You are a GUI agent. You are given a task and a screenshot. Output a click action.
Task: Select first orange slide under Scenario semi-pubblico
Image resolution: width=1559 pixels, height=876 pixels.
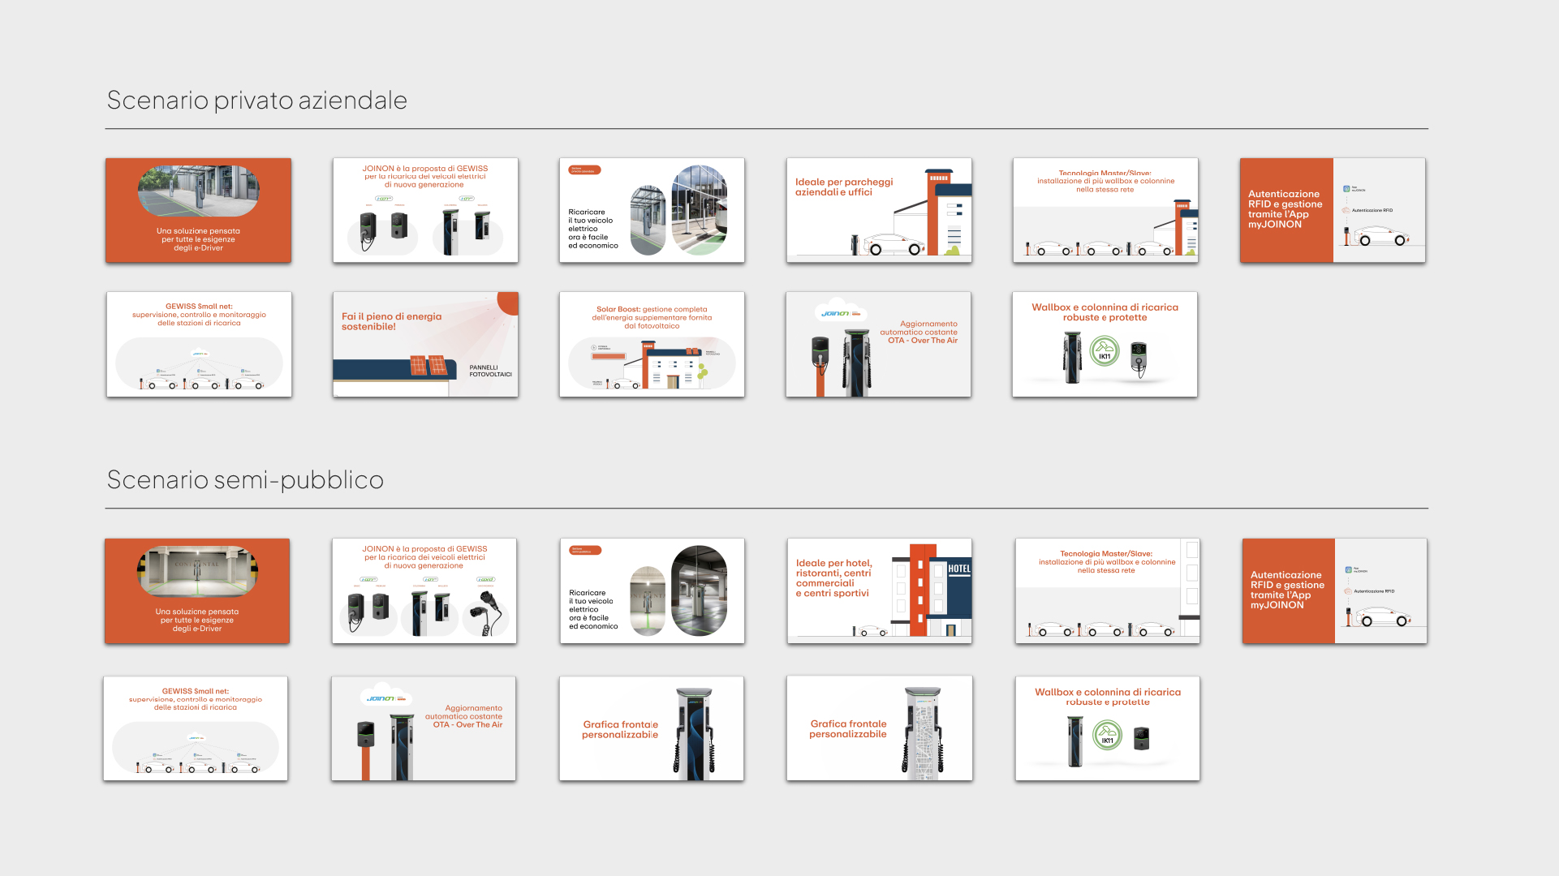point(197,590)
